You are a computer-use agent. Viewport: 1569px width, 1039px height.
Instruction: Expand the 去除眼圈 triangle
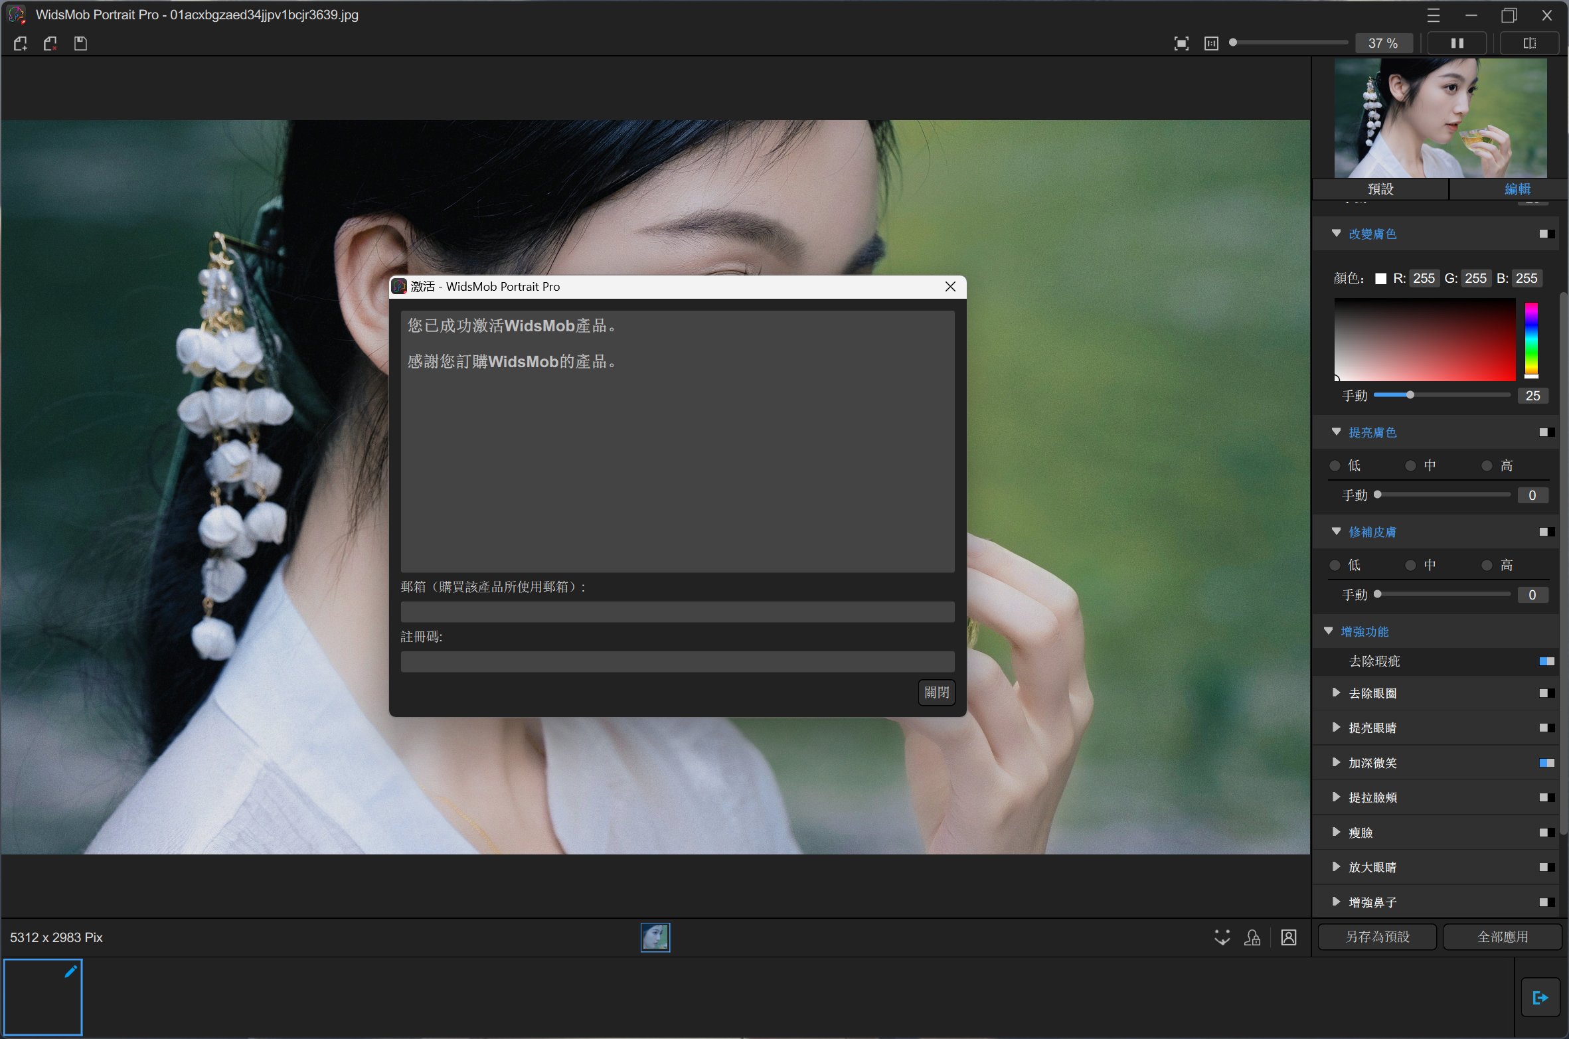click(x=1336, y=692)
